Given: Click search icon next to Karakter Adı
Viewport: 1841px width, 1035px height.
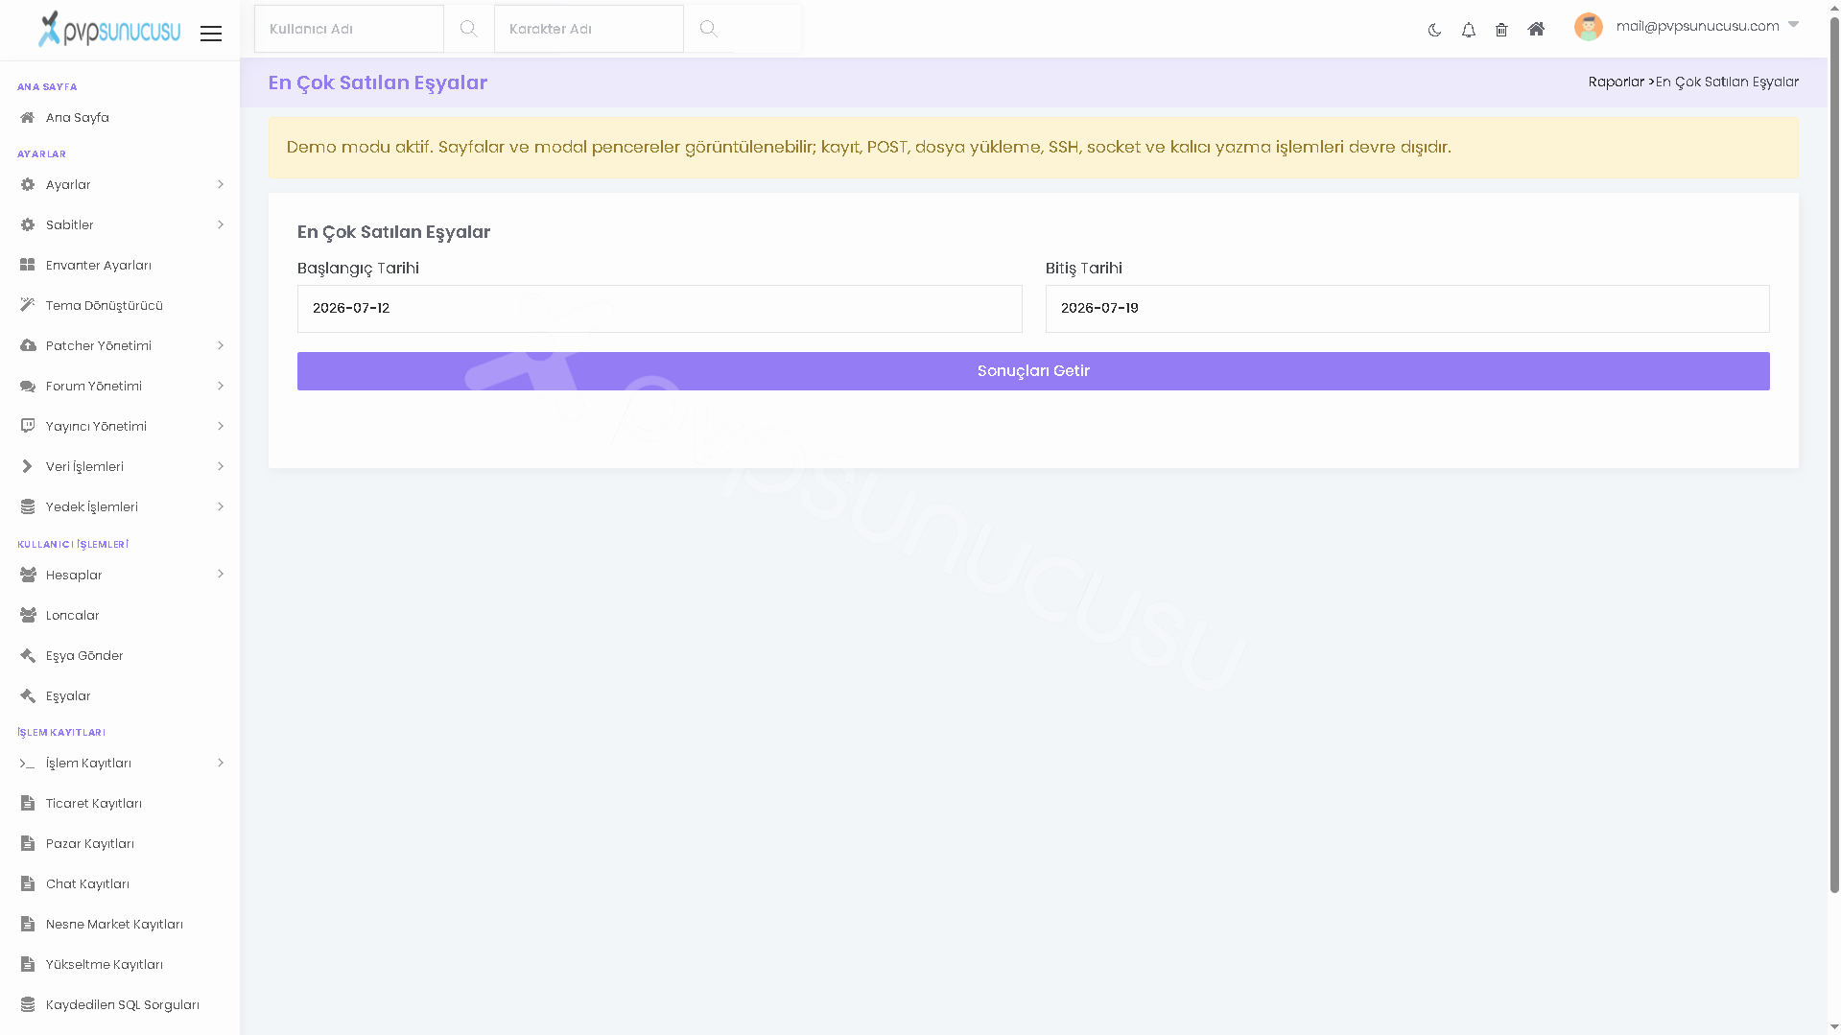Looking at the screenshot, I should click(x=708, y=29).
